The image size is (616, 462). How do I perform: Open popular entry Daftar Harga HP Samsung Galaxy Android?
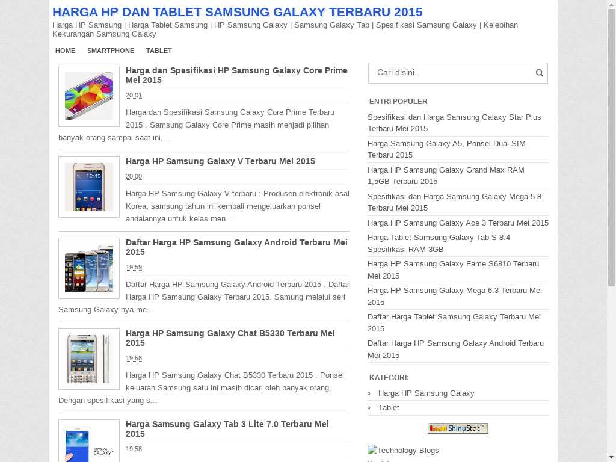(x=455, y=349)
